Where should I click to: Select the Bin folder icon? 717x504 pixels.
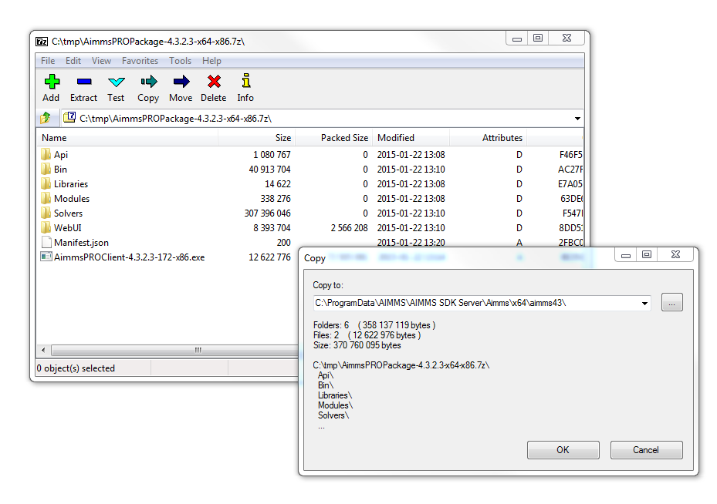[46, 169]
